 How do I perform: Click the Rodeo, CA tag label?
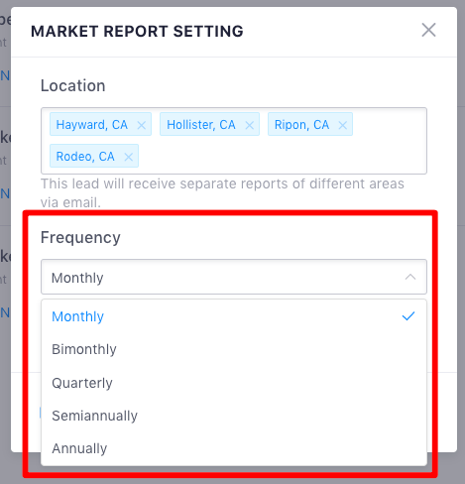tap(85, 156)
